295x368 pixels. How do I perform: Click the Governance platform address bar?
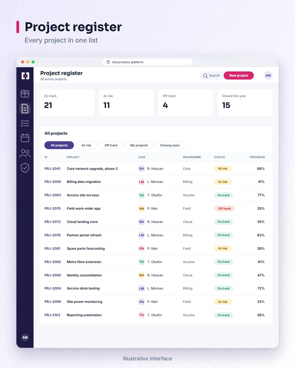tap(147, 62)
